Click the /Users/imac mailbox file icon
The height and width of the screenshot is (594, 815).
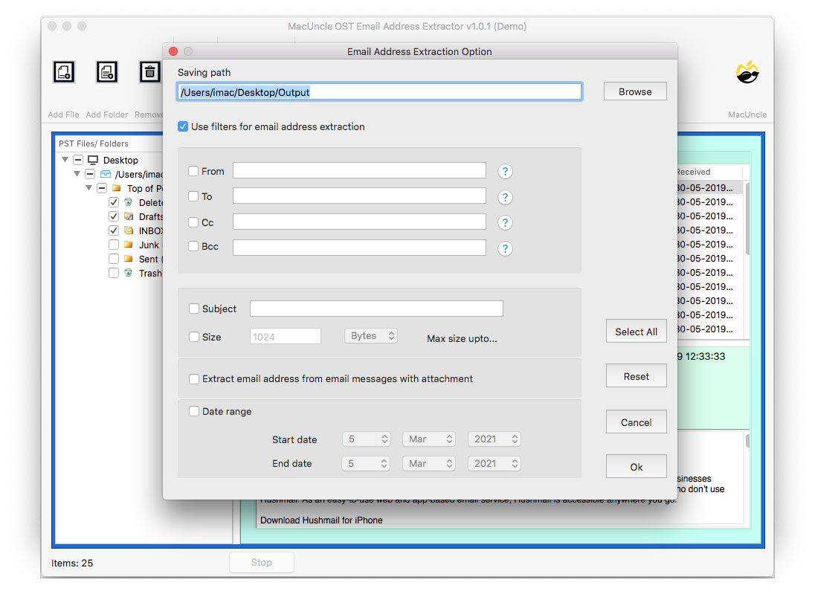tap(106, 173)
